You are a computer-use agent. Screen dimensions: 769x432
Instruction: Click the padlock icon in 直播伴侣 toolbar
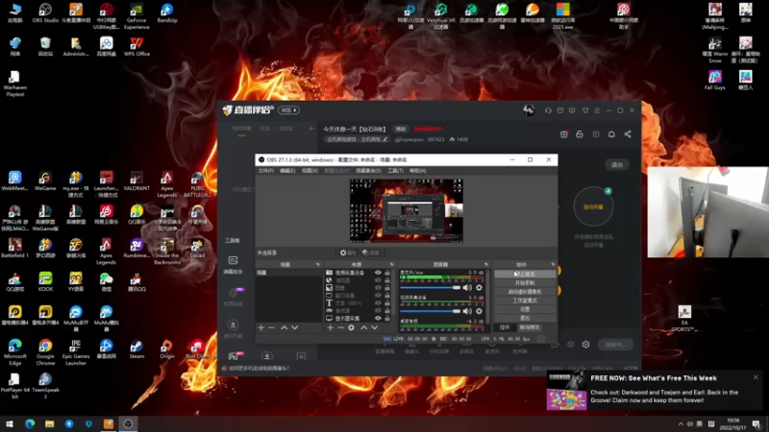coord(580,134)
